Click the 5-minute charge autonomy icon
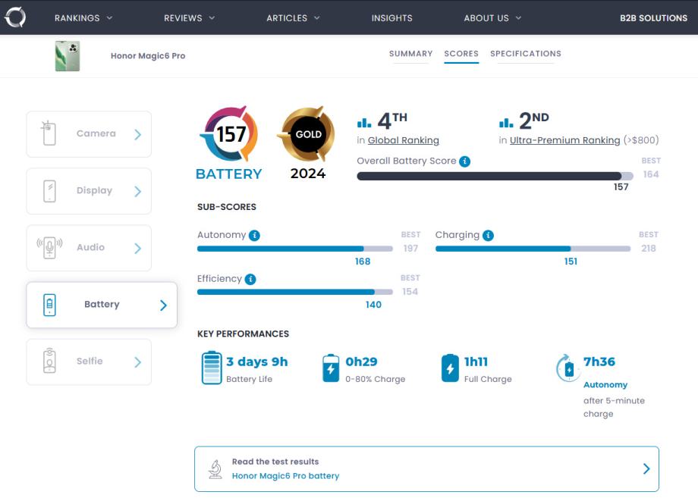Screen dimensions: 698x498 pyautogui.click(x=568, y=368)
